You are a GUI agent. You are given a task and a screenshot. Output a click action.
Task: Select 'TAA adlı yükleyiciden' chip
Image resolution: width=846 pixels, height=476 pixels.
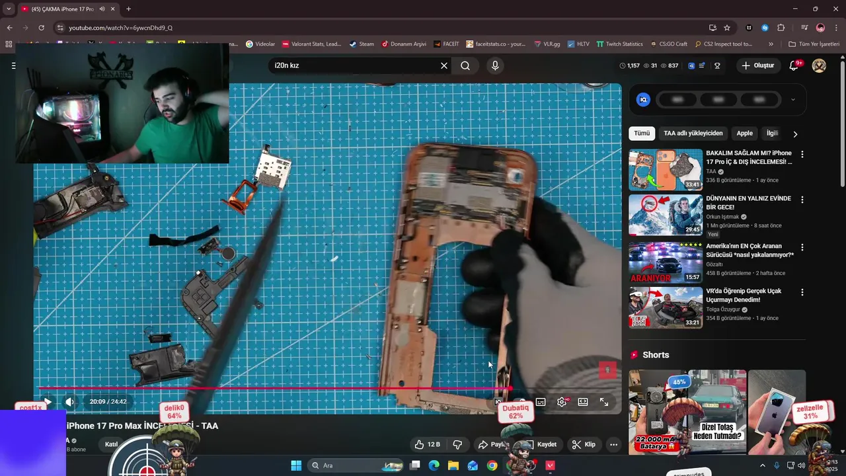pos(693,133)
